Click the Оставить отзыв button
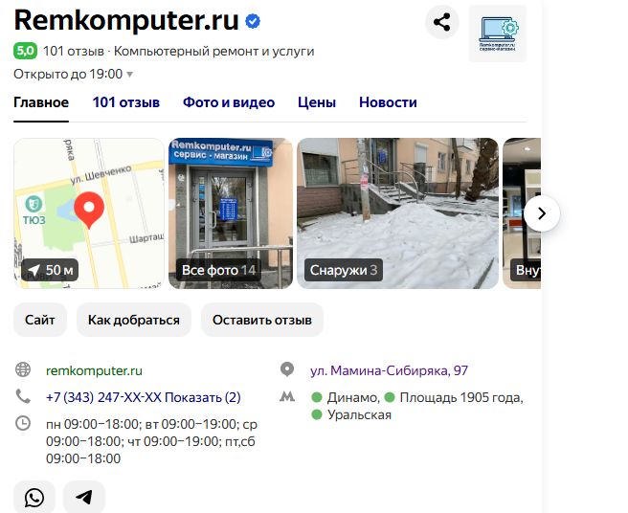Viewport: 628px width, 513px height. click(x=262, y=320)
